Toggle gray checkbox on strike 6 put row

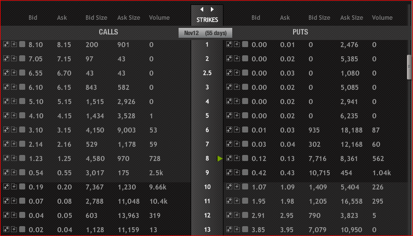[245, 130]
